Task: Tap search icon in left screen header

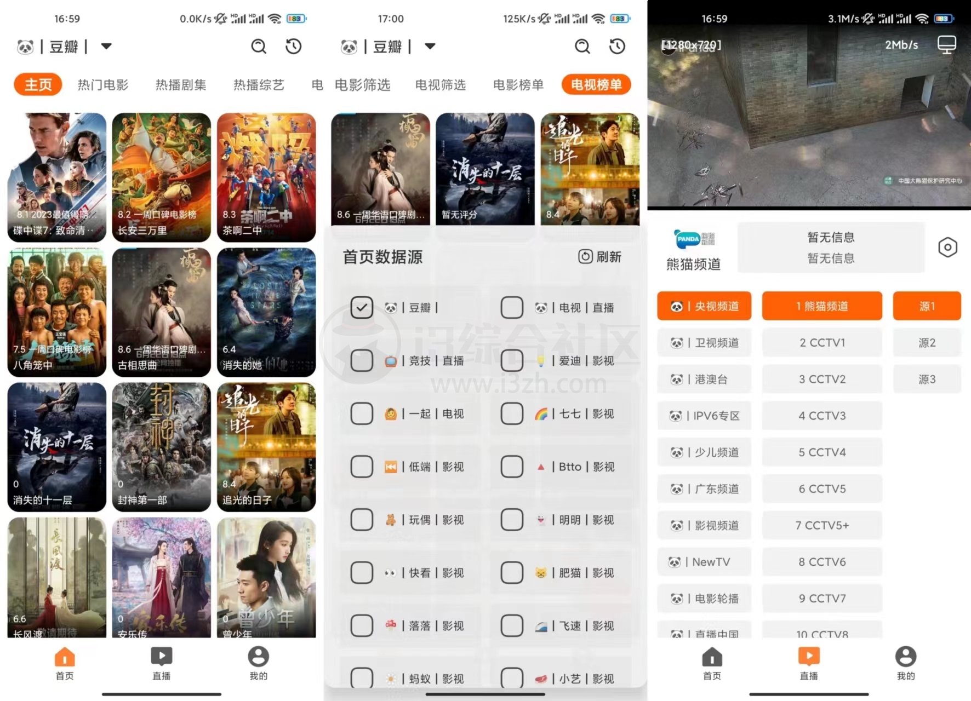Action: point(259,47)
